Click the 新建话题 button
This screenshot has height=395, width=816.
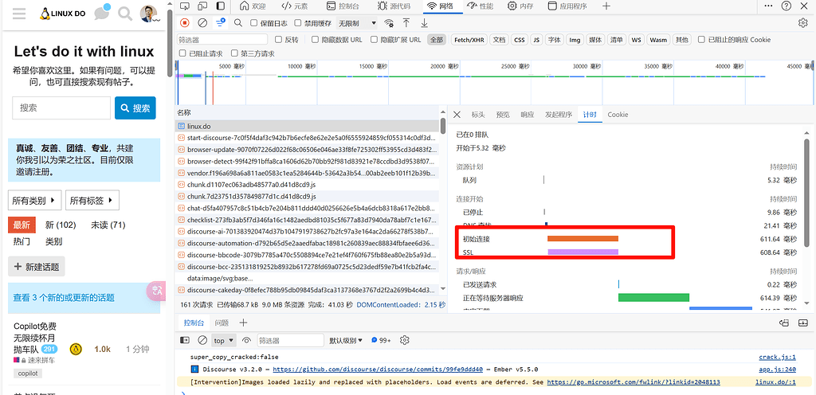(37, 267)
